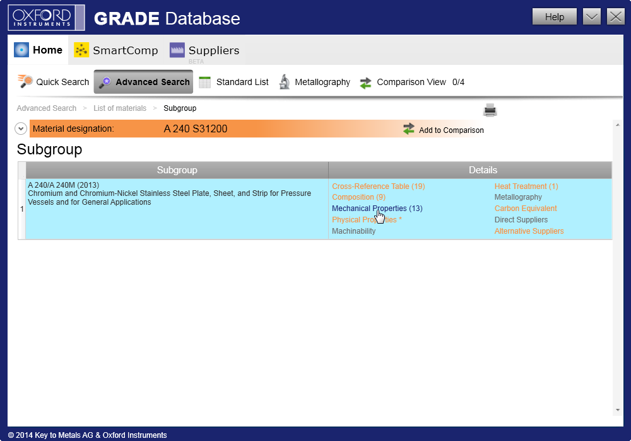
Task: Select the A 240/A 240M (2013) subgroup row
Action: point(177,209)
